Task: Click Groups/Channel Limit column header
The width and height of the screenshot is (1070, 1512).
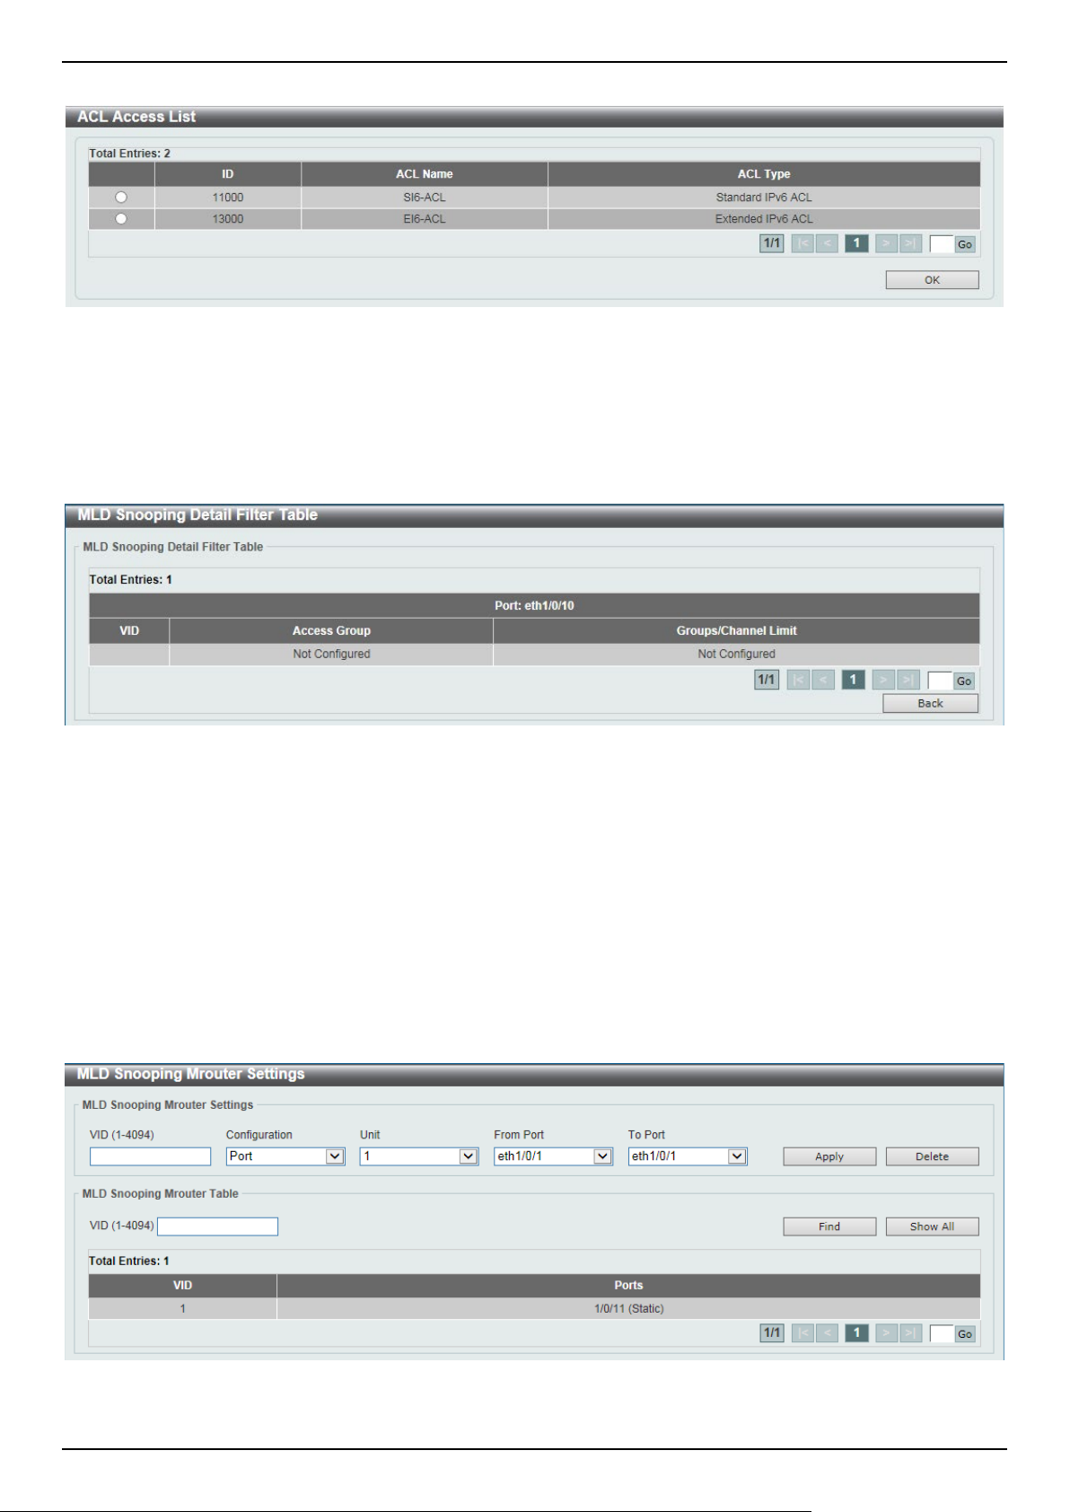Action: point(736,631)
